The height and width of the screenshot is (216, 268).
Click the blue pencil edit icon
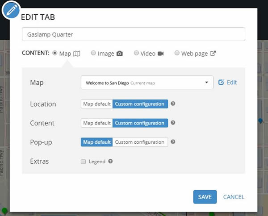tap(11, 11)
